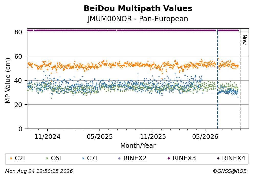
Task: Click the 'Now' label beside dashed line
Action: [x=245, y=40]
